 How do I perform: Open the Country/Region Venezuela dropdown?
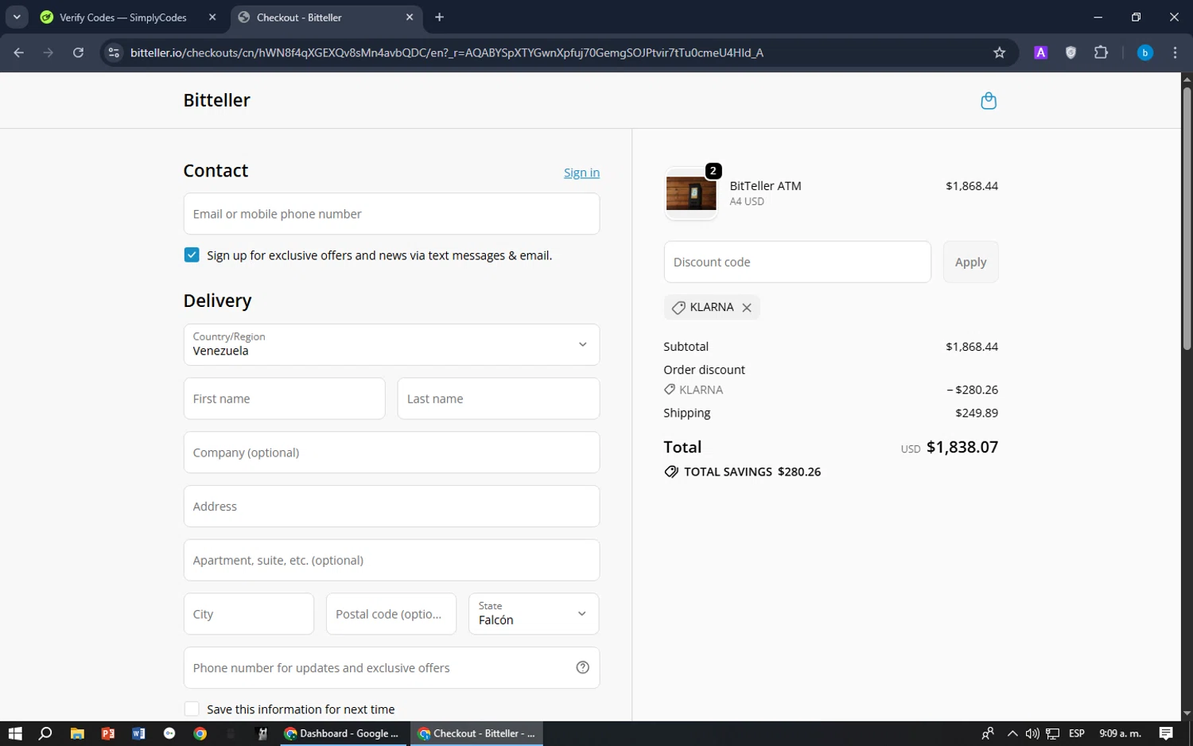pos(391,344)
